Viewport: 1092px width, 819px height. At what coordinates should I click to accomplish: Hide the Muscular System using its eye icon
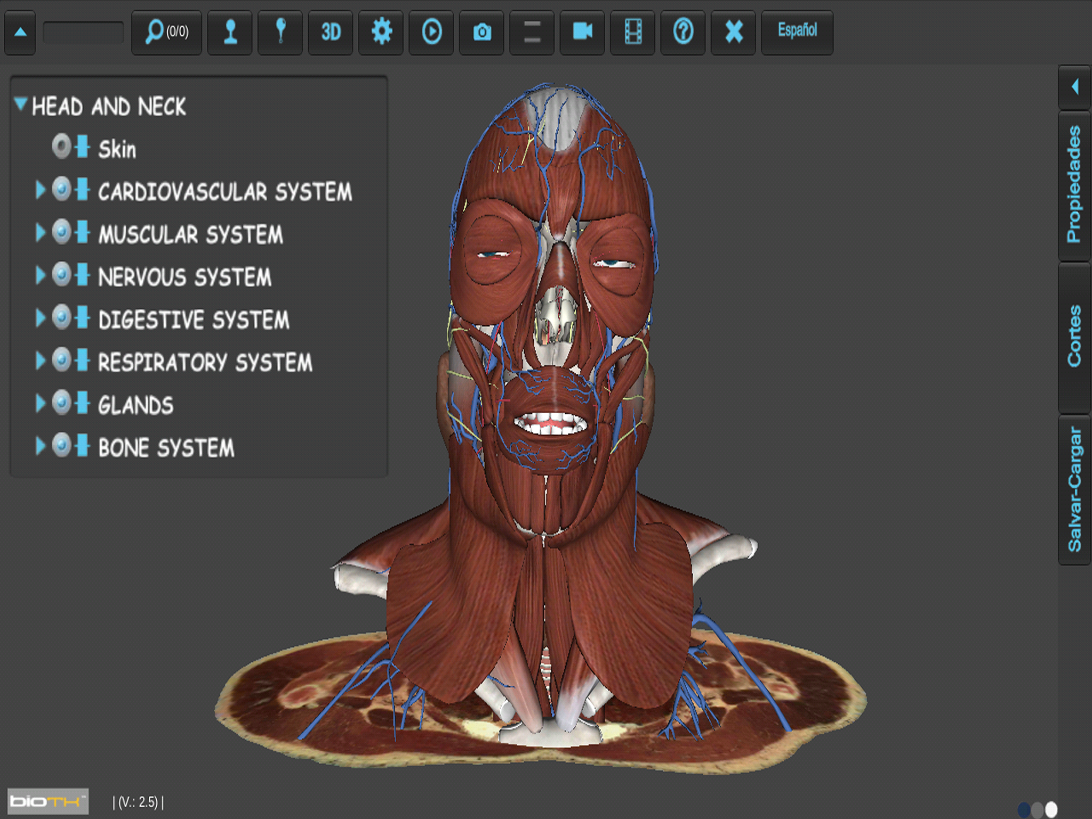click(x=61, y=232)
